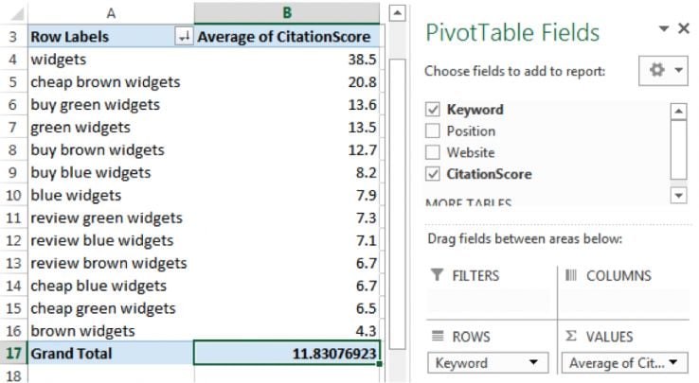
Task: Close the PivotTable Fields pane
Action: (x=684, y=29)
